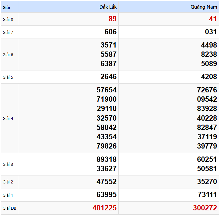Click Giải 7 result 031
This screenshot has width=220, height=216.
[x=211, y=32]
